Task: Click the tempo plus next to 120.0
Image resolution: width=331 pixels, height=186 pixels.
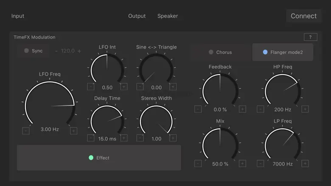Action: pyautogui.click(x=79, y=51)
